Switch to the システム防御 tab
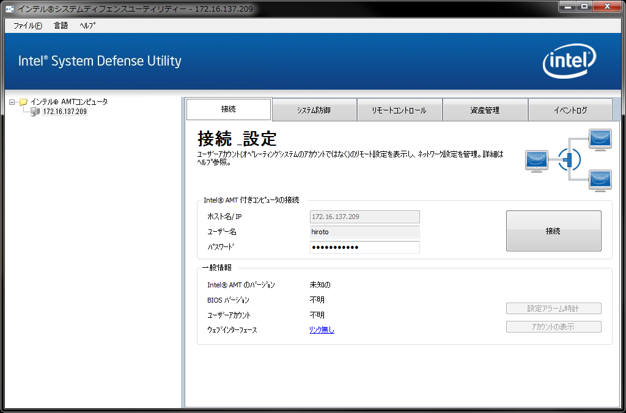The width and height of the screenshot is (626, 413). click(x=314, y=110)
